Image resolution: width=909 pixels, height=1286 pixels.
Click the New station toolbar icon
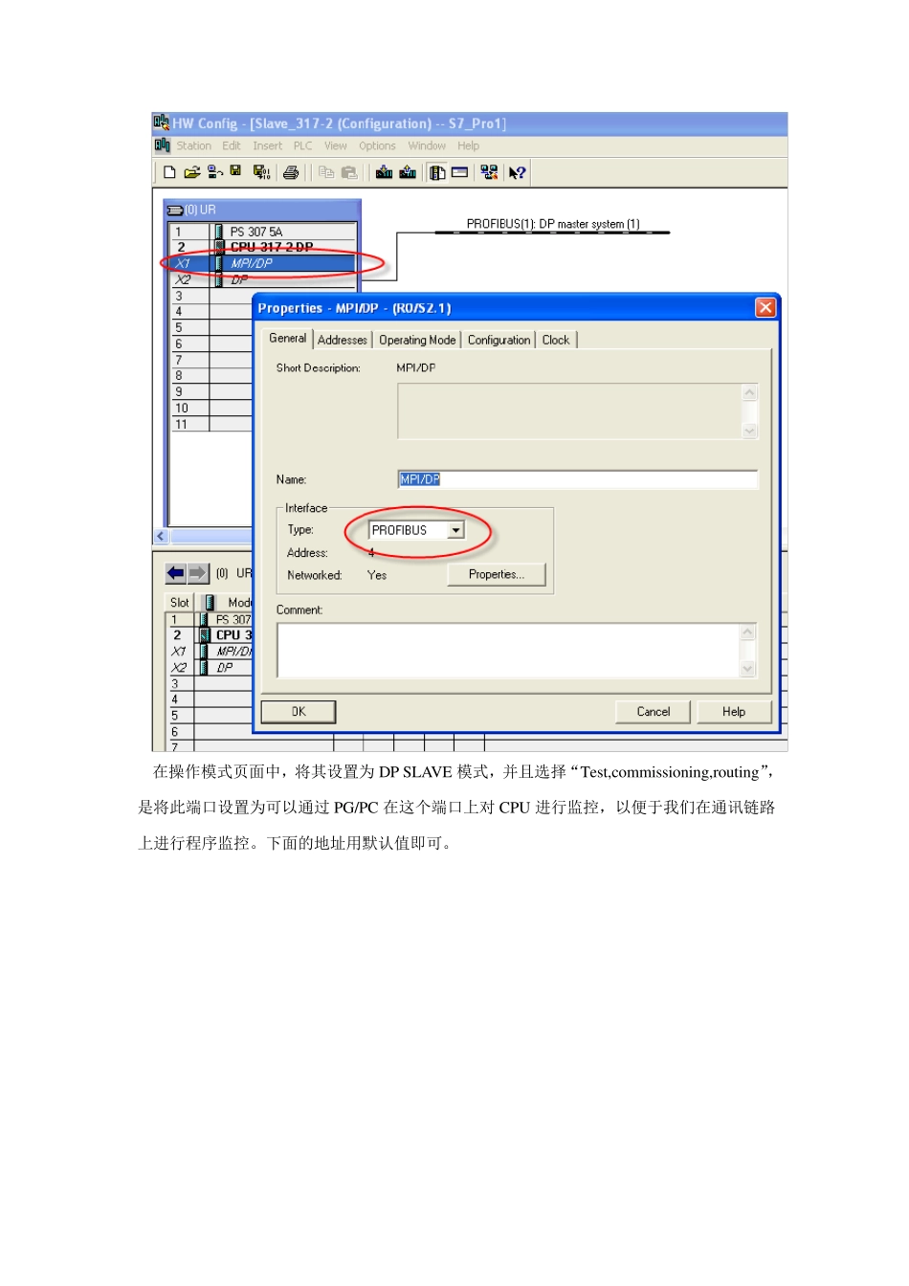(x=169, y=172)
